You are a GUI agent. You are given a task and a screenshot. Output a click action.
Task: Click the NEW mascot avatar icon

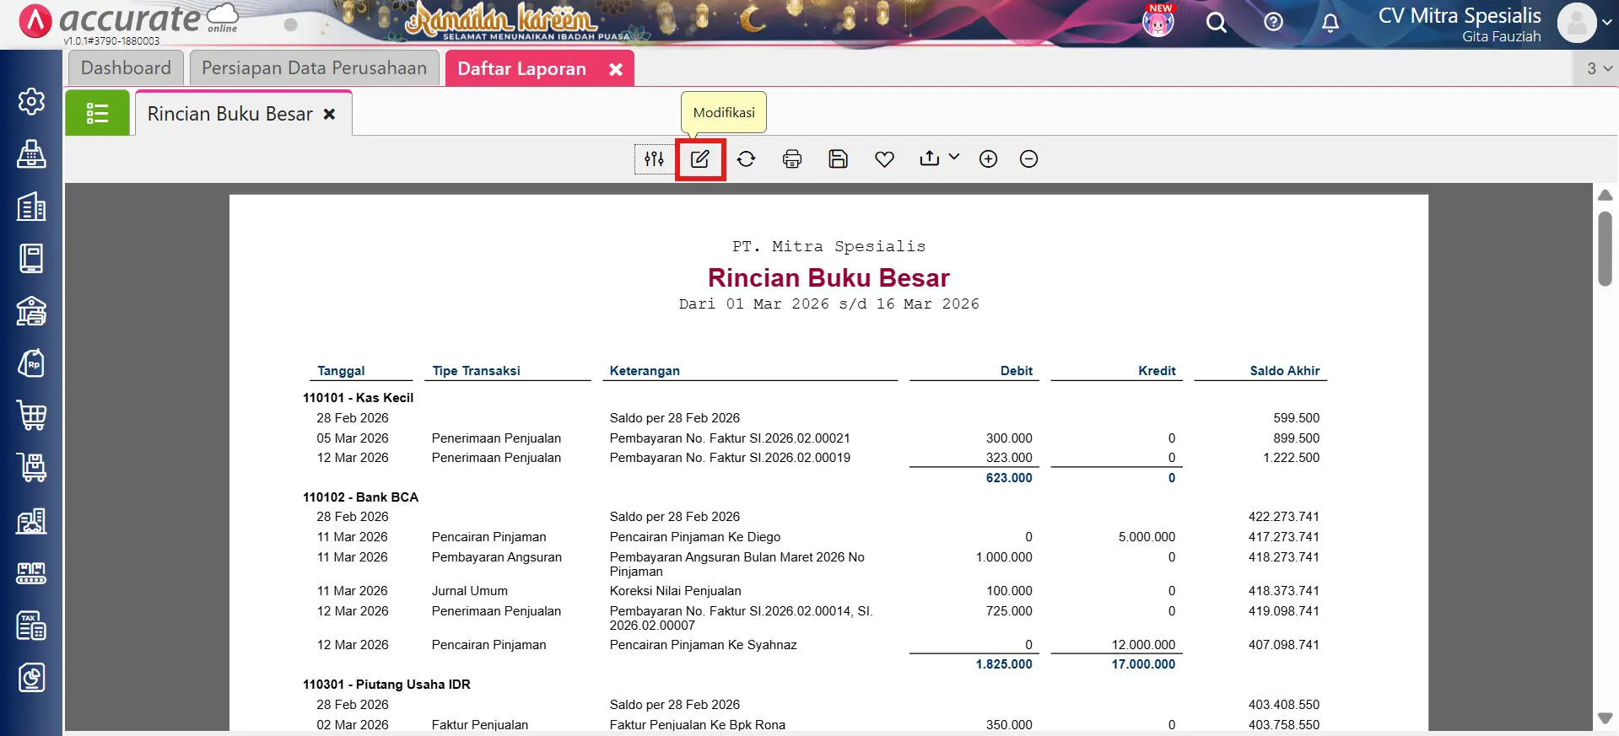[1158, 20]
